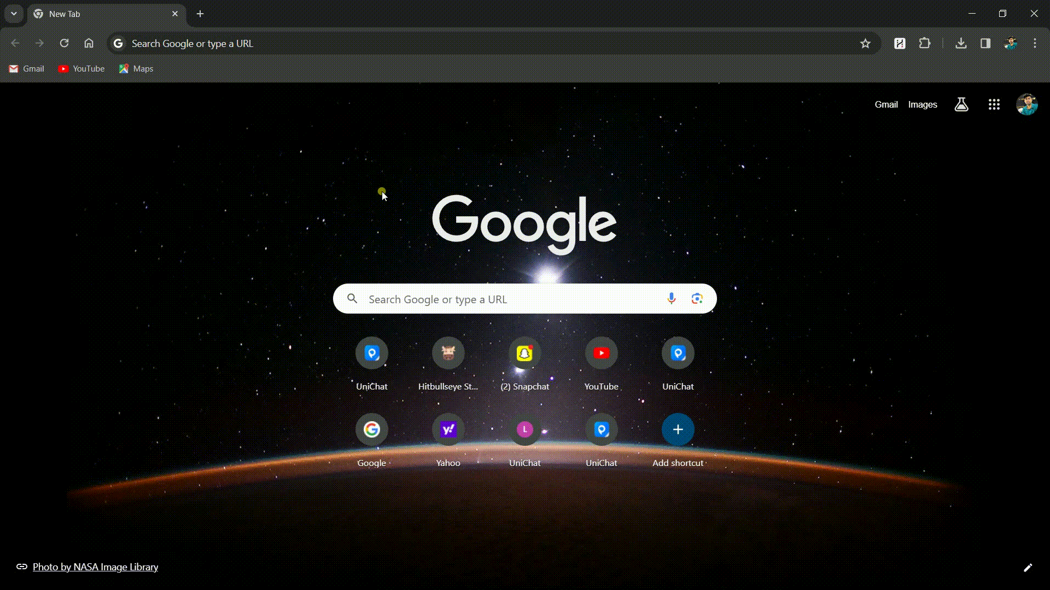Viewport: 1050px width, 590px height.
Task: Open the Google apps grid
Action: click(994, 104)
